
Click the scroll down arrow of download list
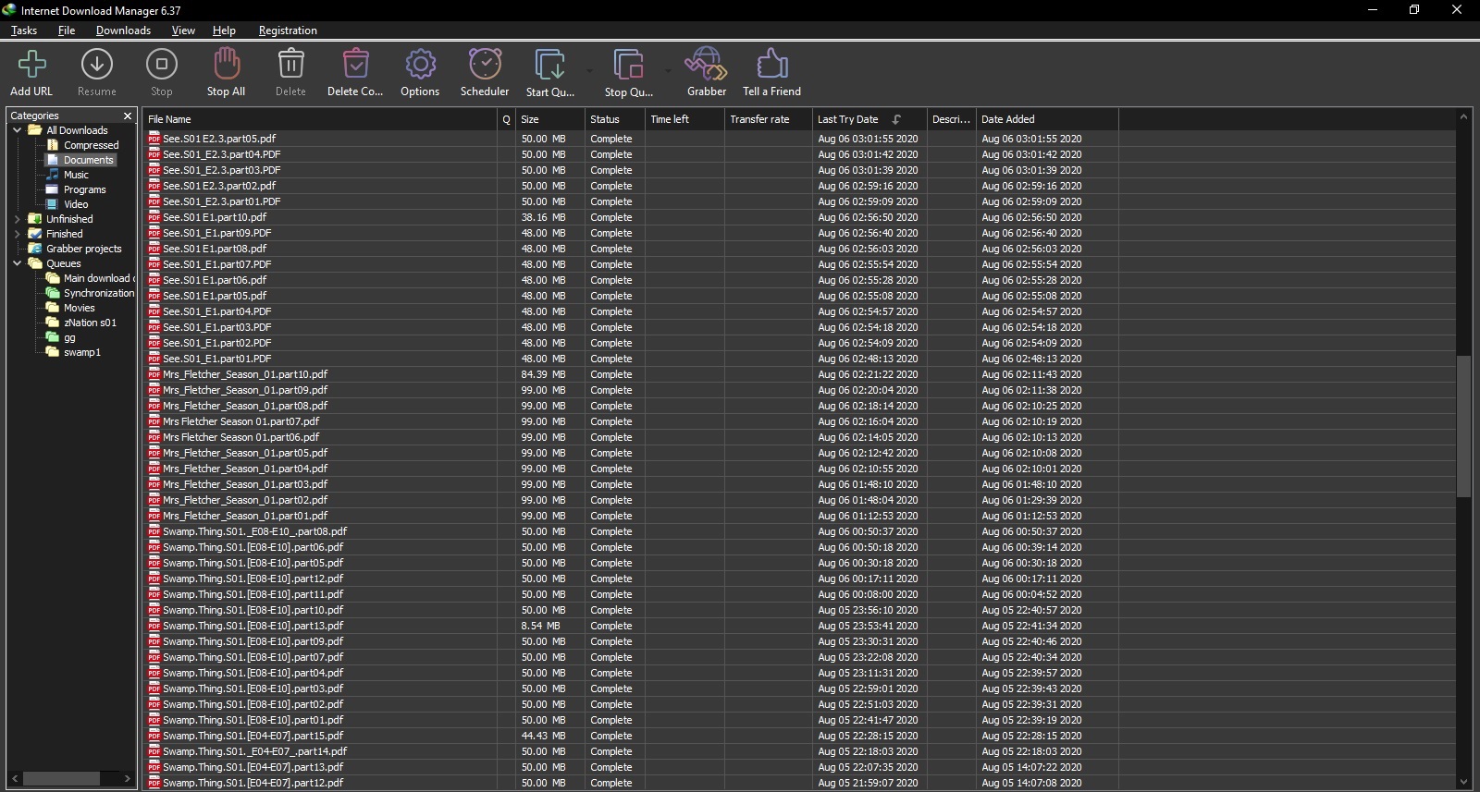[x=1463, y=782]
